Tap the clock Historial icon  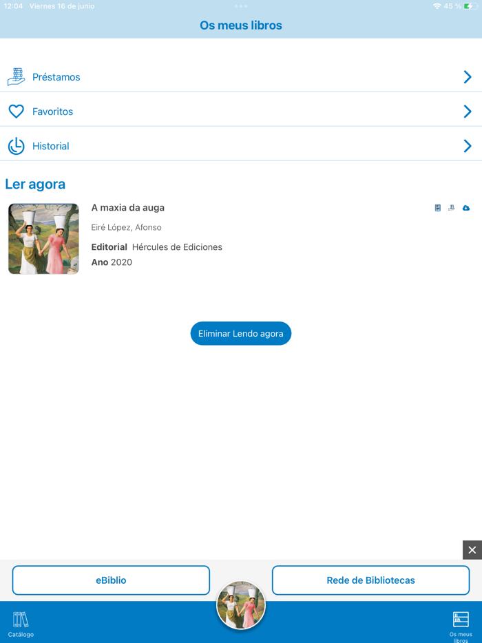coord(17,146)
